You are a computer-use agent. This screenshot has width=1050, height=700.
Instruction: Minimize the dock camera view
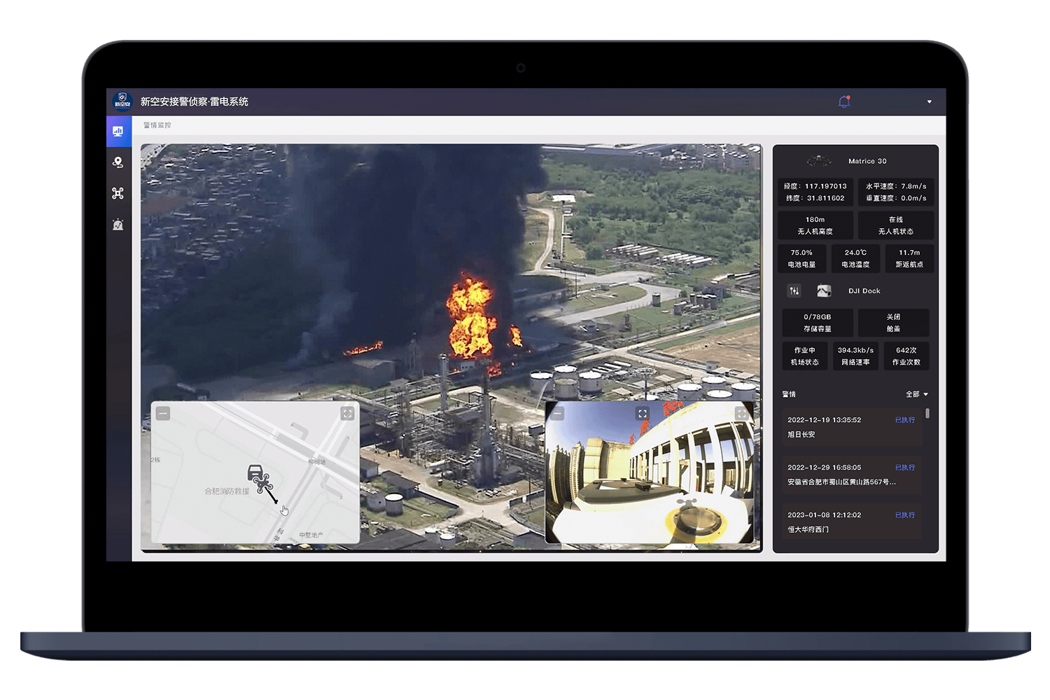pyautogui.click(x=558, y=414)
